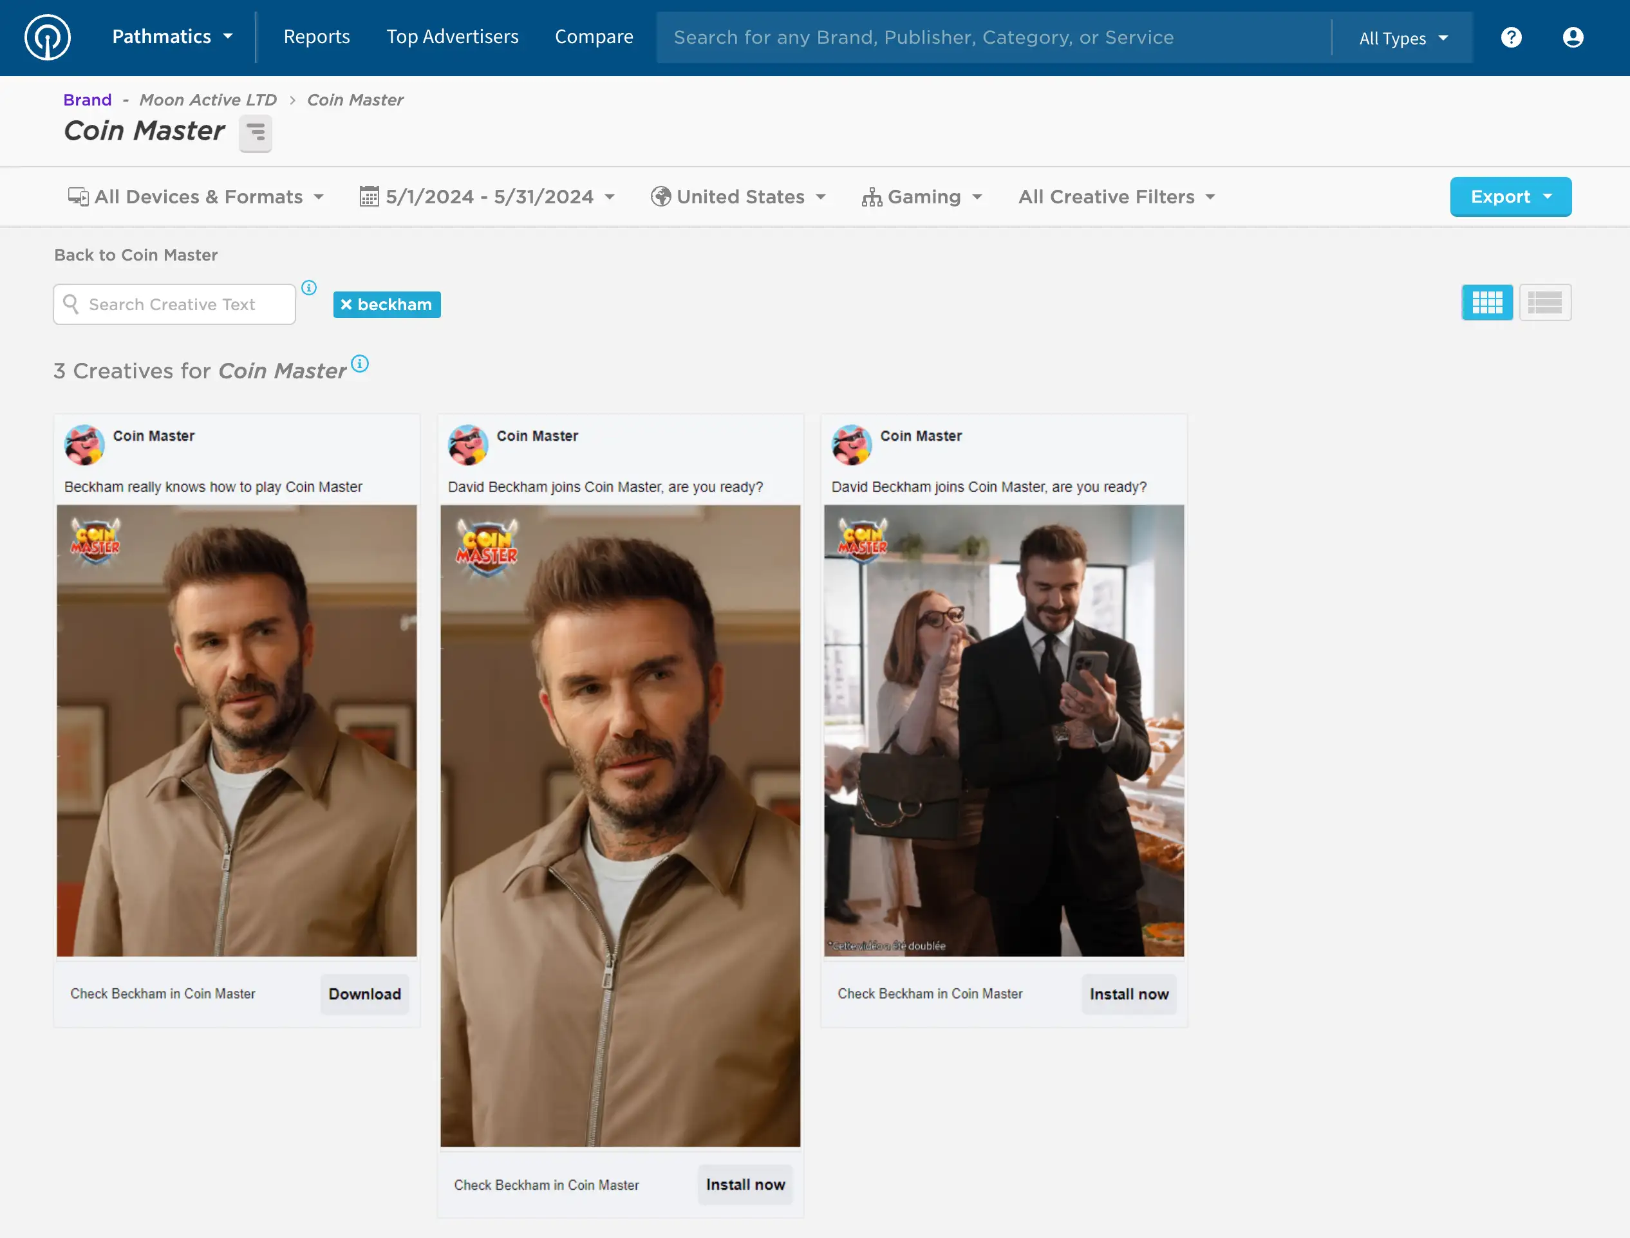Open All Creative Filters dropdown
Screen dimensions: 1630x1238
(1117, 197)
